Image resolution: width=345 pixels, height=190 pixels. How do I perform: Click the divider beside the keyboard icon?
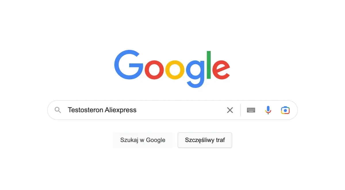pos(241,110)
